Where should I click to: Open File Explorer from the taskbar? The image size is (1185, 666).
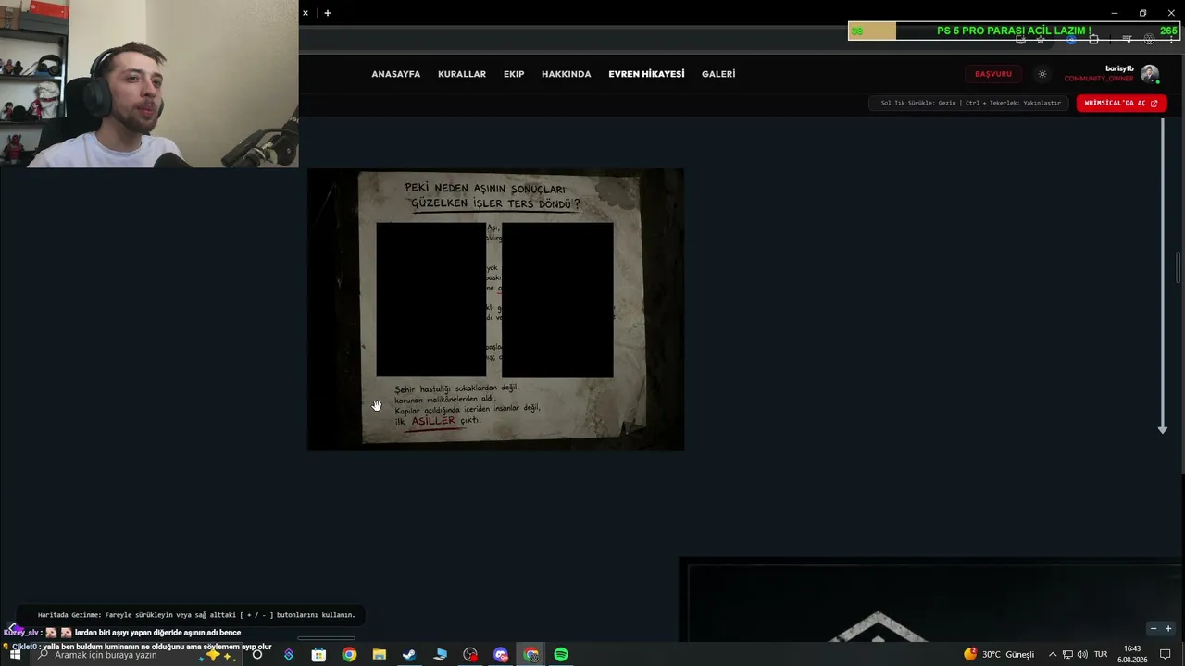380,655
